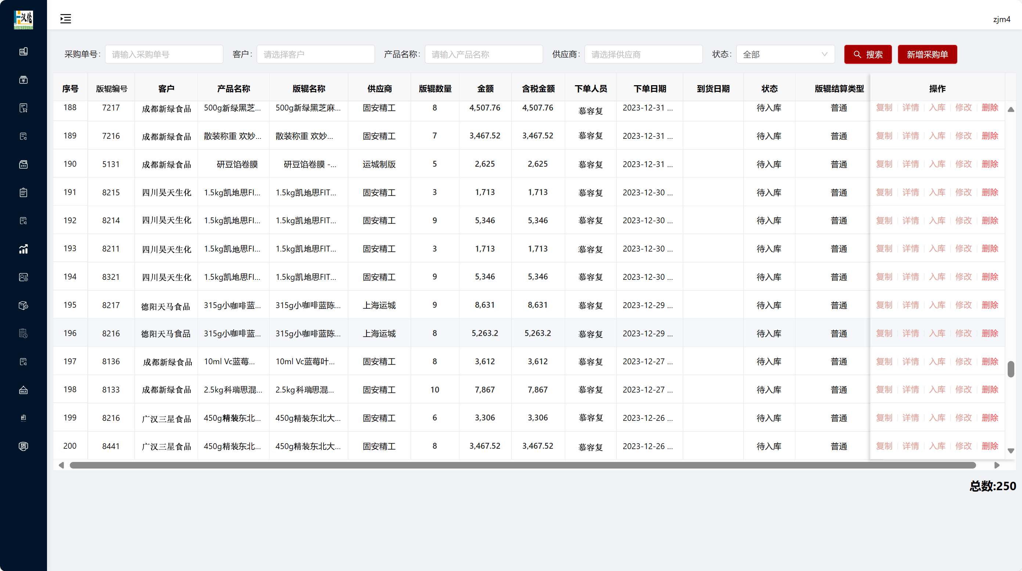Click 详情 for row 193
This screenshot has width=1022, height=571.
coord(910,248)
